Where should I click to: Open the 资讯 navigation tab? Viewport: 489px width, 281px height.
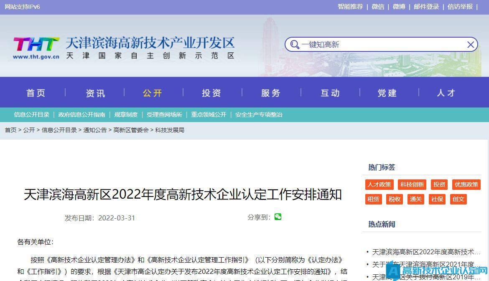95,93
